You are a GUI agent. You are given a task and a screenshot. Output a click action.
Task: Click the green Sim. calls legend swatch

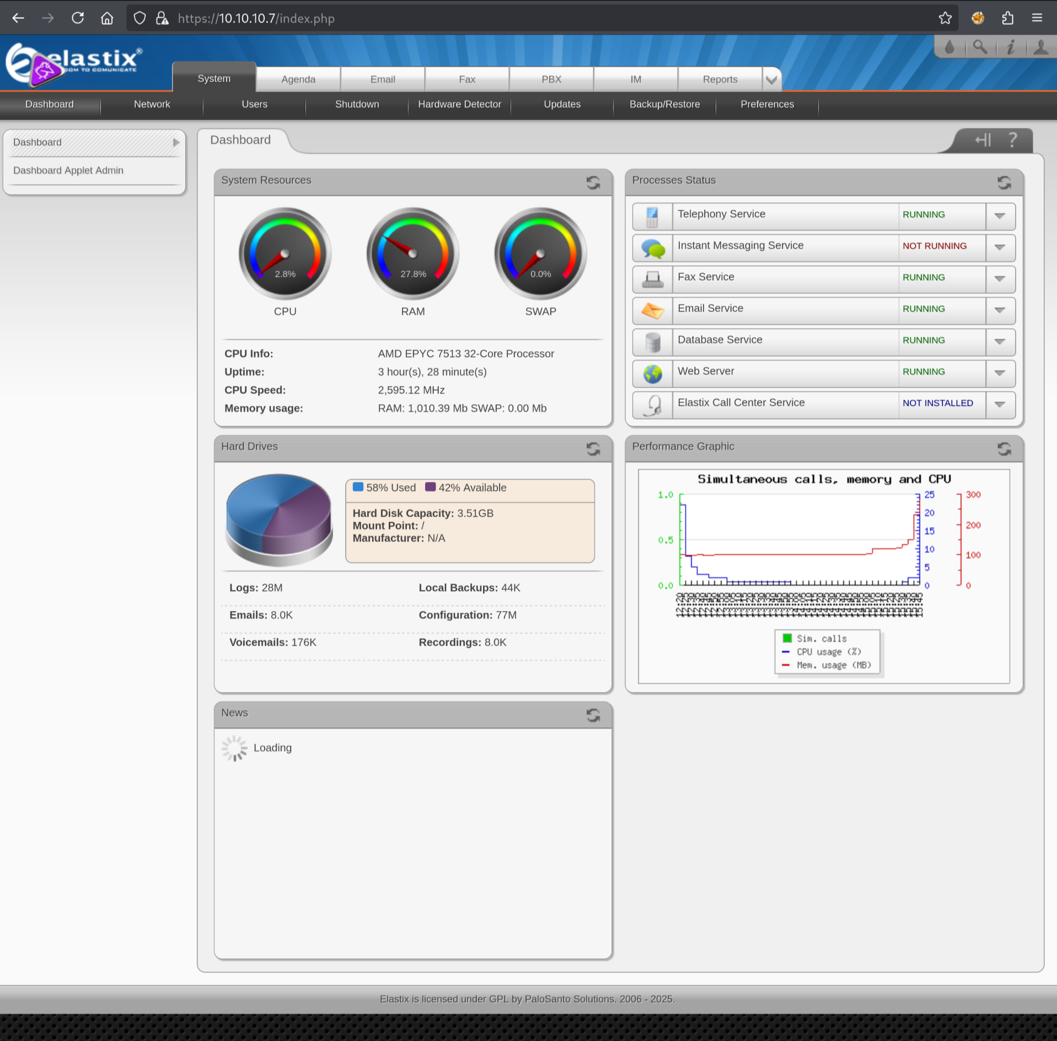[x=787, y=638]
